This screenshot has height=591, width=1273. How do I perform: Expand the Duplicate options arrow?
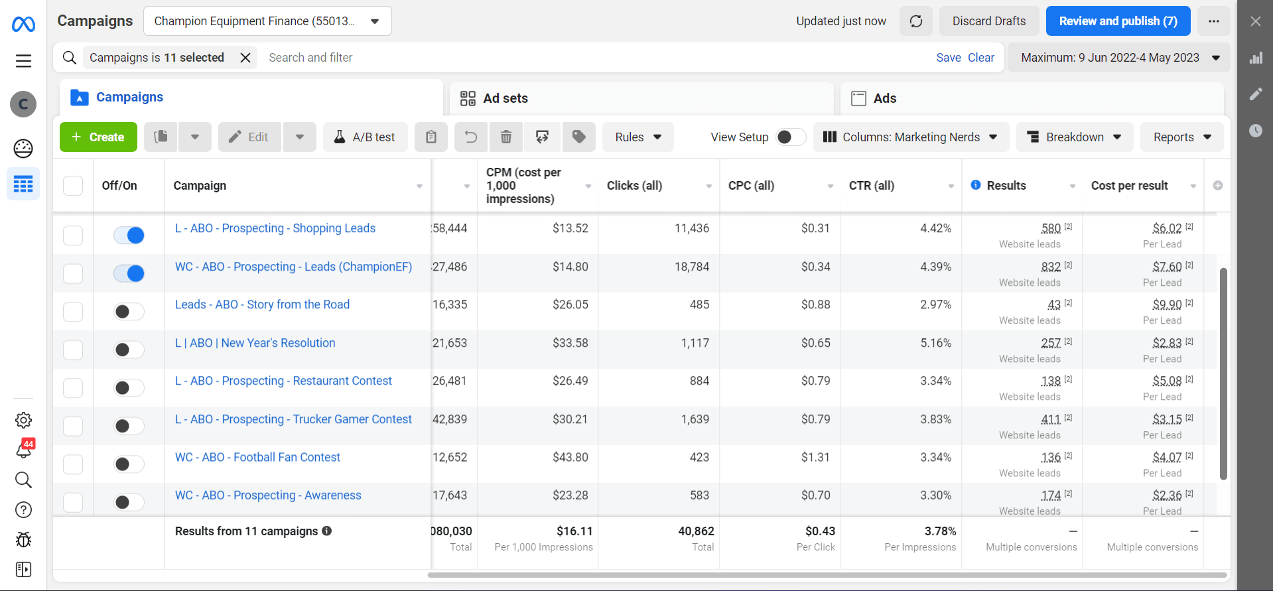click(195, 137)
